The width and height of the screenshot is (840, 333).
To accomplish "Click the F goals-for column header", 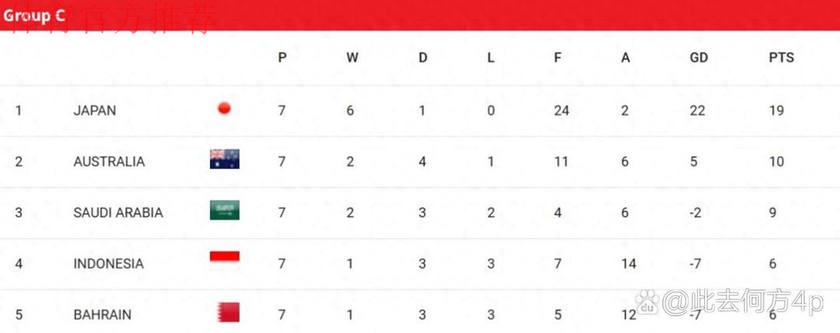I will point(558,58).
